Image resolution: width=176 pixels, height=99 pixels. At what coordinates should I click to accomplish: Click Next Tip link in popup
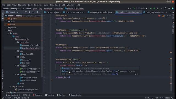pyautogui.click(x=115, y=74)
